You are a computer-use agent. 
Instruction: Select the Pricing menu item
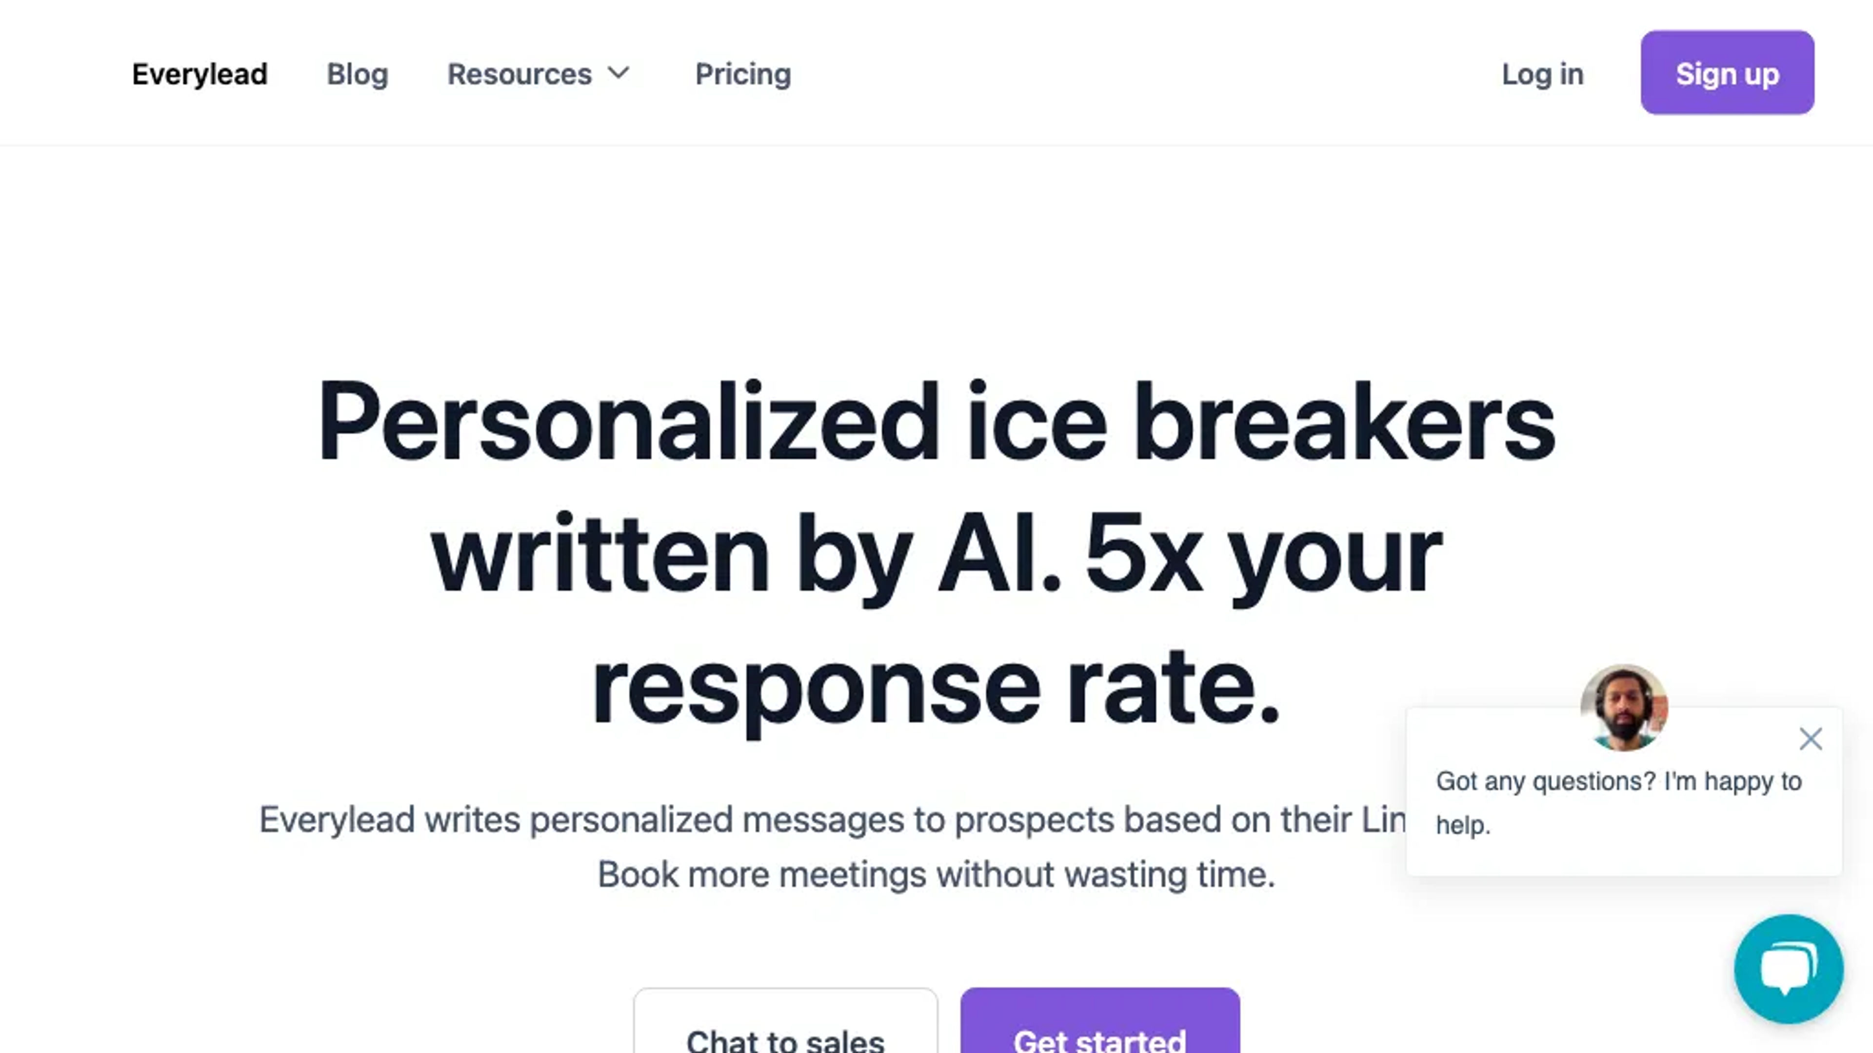pos(742,72)
